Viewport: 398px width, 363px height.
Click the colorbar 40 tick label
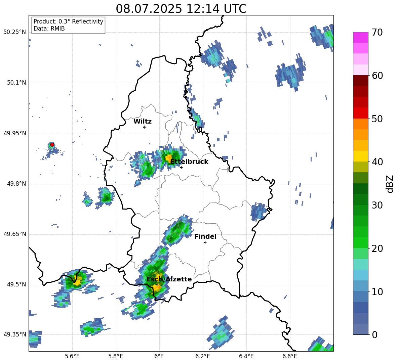click(377, 162)
